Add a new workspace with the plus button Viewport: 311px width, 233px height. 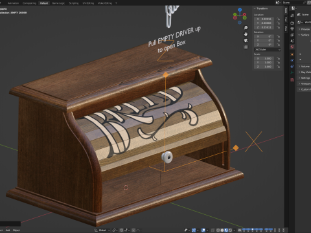pyautogui.click(x=116, y=3)
